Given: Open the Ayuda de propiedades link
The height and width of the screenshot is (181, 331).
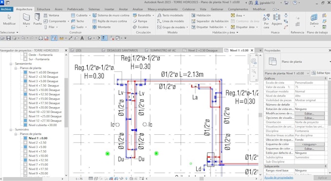Looking at the screenshot, I should [x=278, y=178].
